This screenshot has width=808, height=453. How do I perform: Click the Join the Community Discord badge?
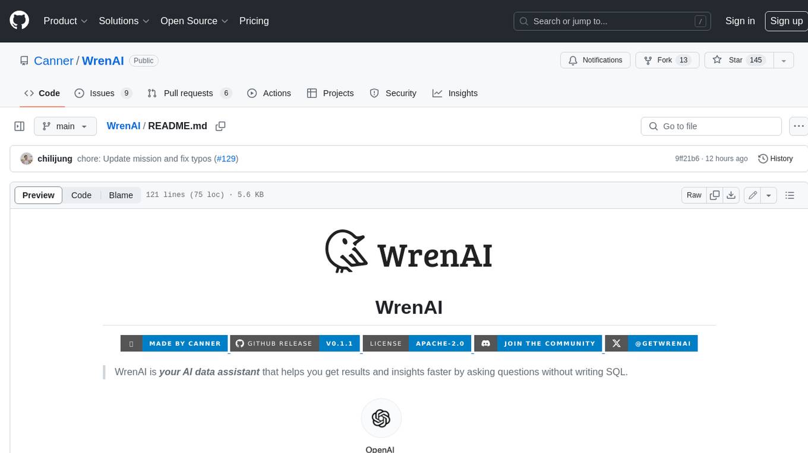[x=538, y=343]
